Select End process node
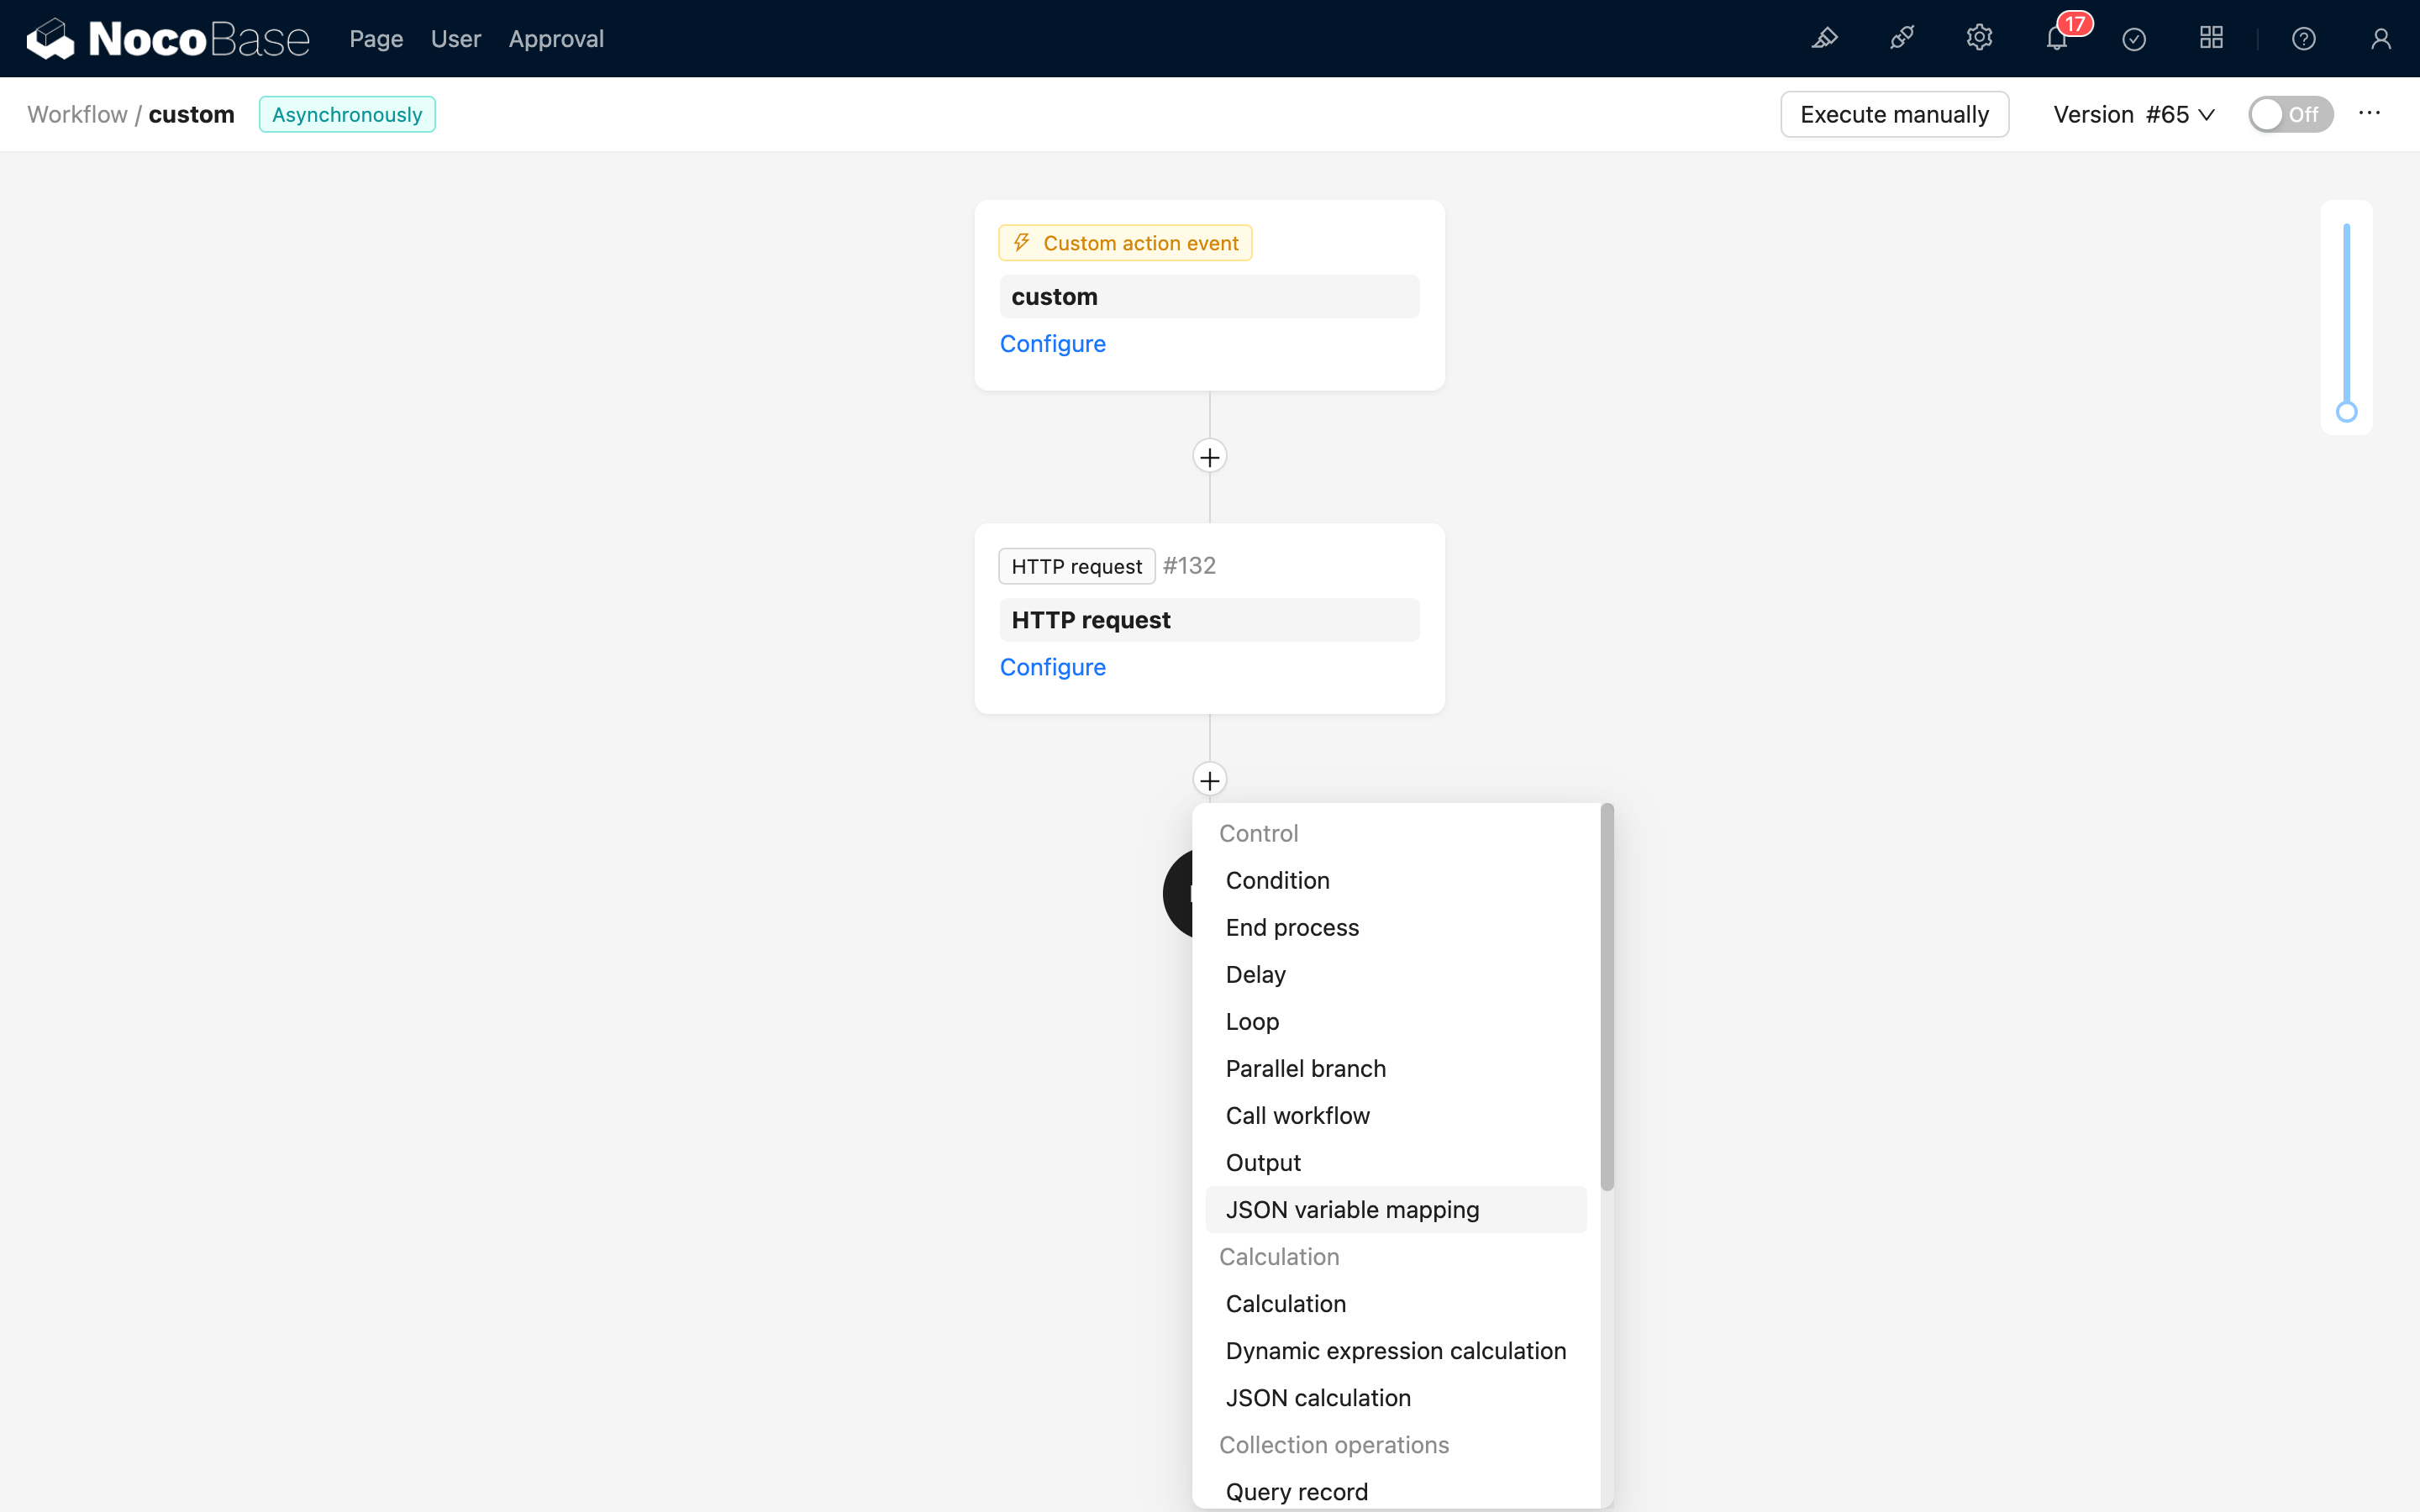This screenshot has width=2420, height=1512. coord(1396,927)
